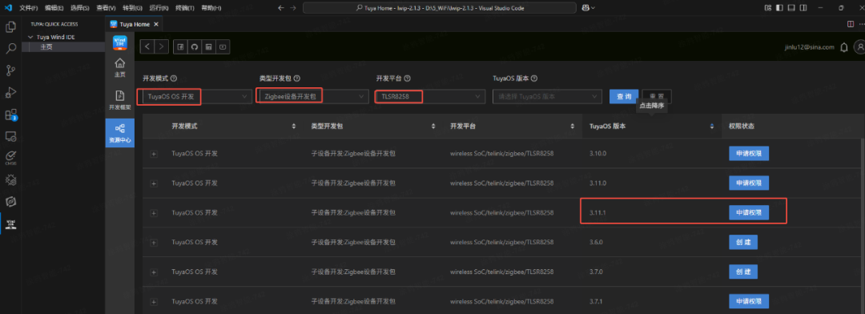Sort by the 开发模式 column
865x314 pixels.
(293, 127)
